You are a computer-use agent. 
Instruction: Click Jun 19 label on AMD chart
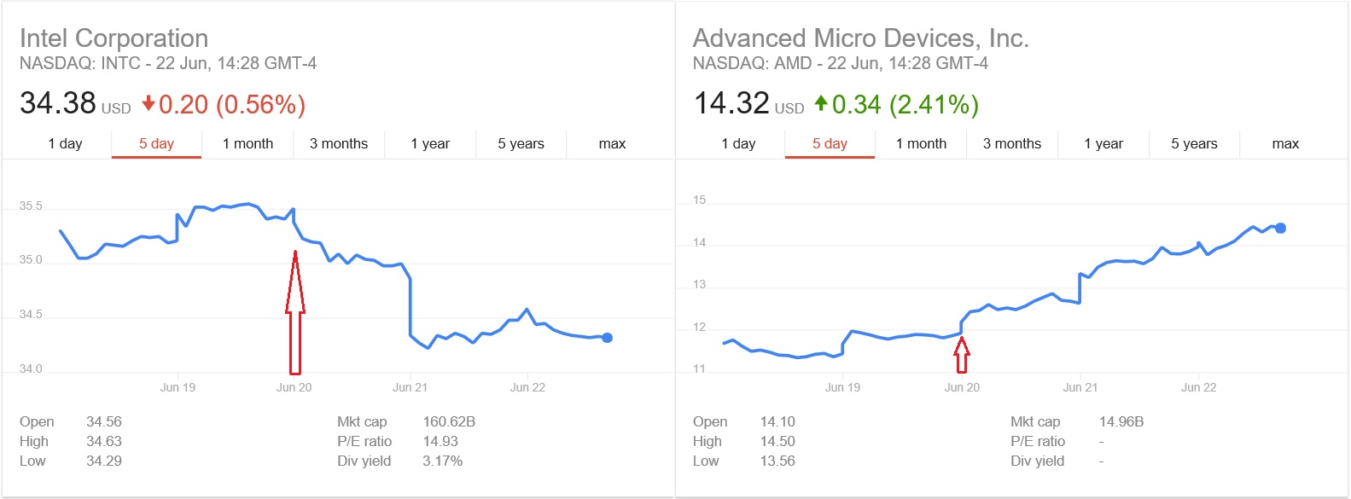[842, 387]
